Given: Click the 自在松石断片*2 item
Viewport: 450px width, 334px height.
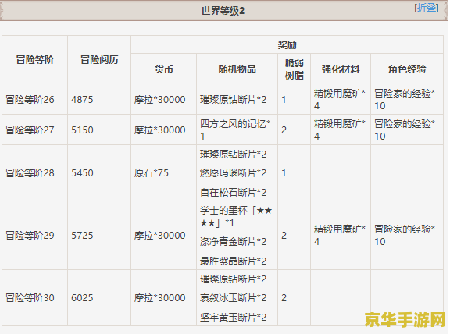Looking at the screenshot, I should tap(233, 193).
